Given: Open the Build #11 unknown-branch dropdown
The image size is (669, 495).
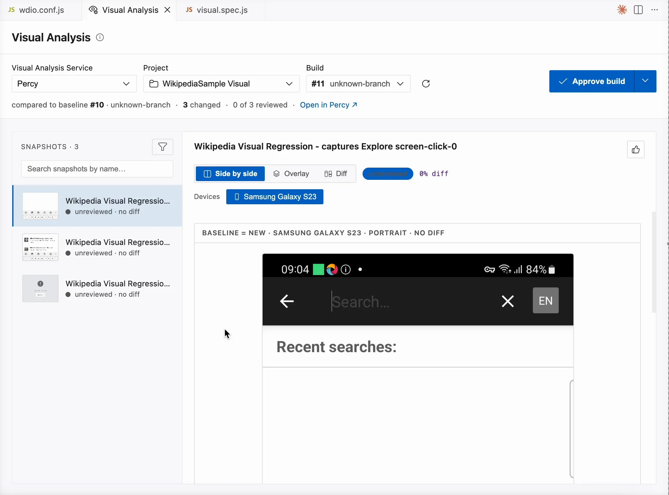Looking at the screenshot, I should click(358, 84).
